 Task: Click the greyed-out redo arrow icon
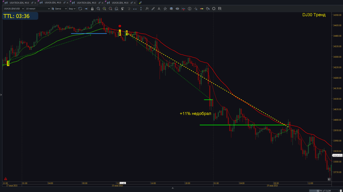click(x=129, y=9)
